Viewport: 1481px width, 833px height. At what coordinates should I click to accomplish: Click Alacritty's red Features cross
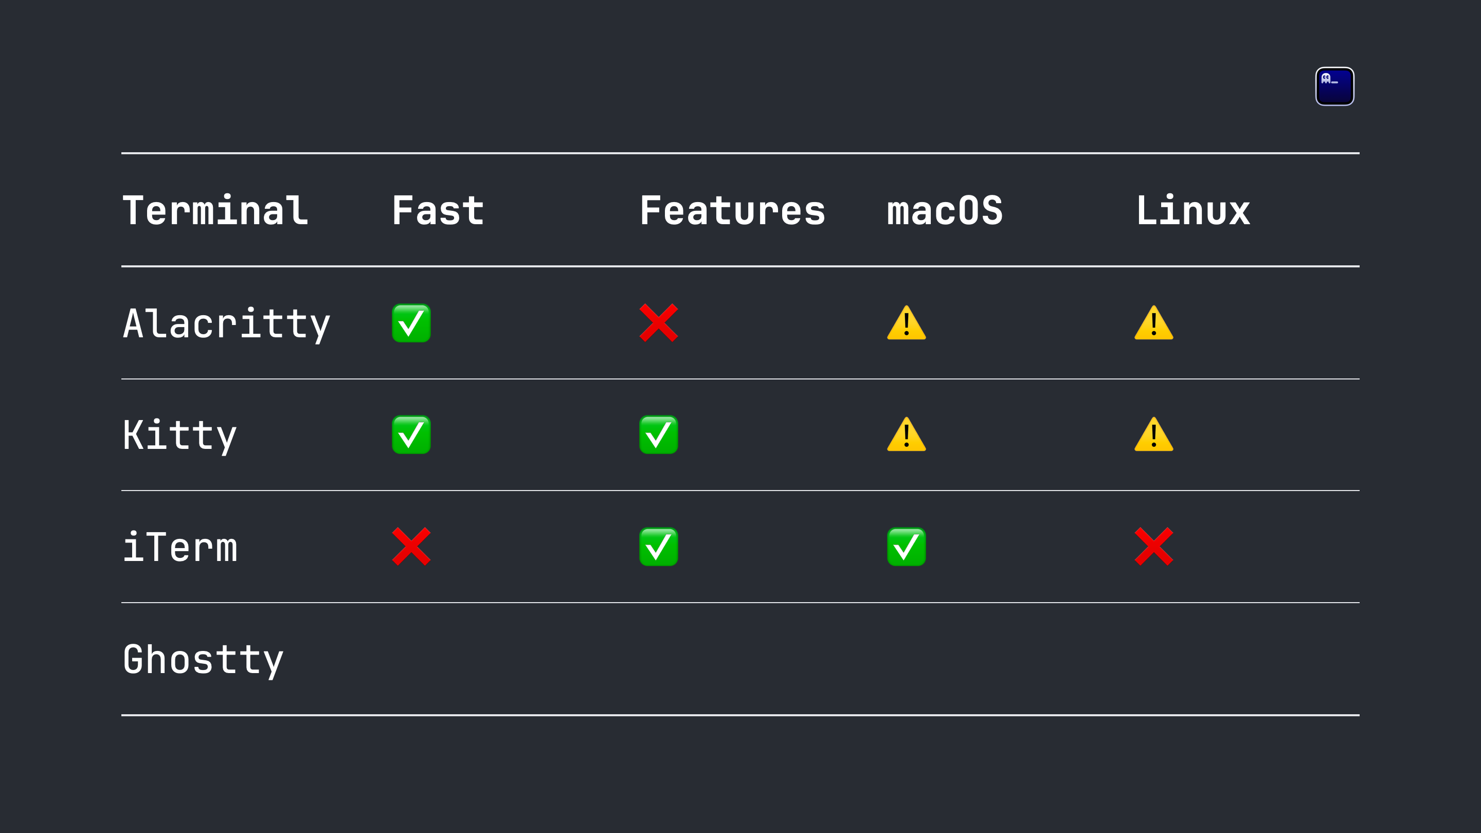(x=659, y=323)
